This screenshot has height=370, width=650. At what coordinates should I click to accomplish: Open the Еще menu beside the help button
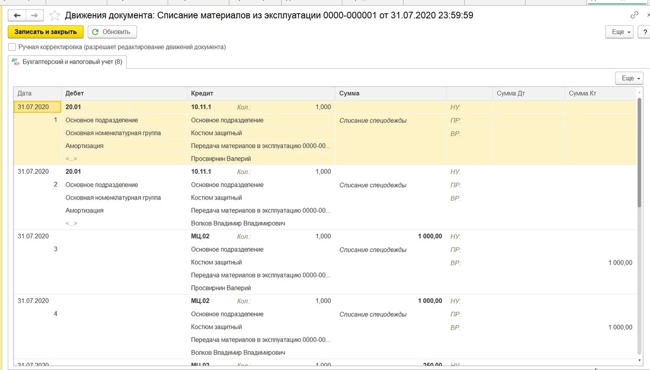619,32
